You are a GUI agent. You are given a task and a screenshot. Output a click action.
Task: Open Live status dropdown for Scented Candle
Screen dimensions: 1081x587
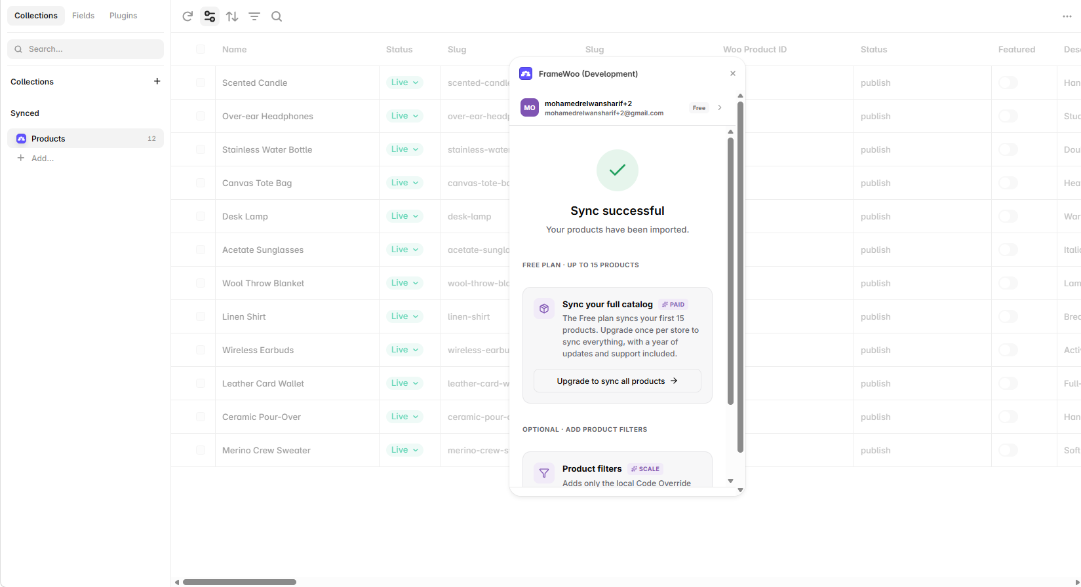click(404, 83)
